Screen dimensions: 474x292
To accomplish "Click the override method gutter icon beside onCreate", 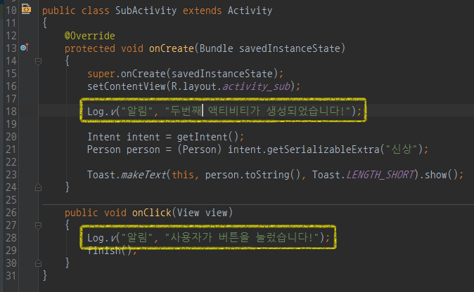I will point(25,47).
